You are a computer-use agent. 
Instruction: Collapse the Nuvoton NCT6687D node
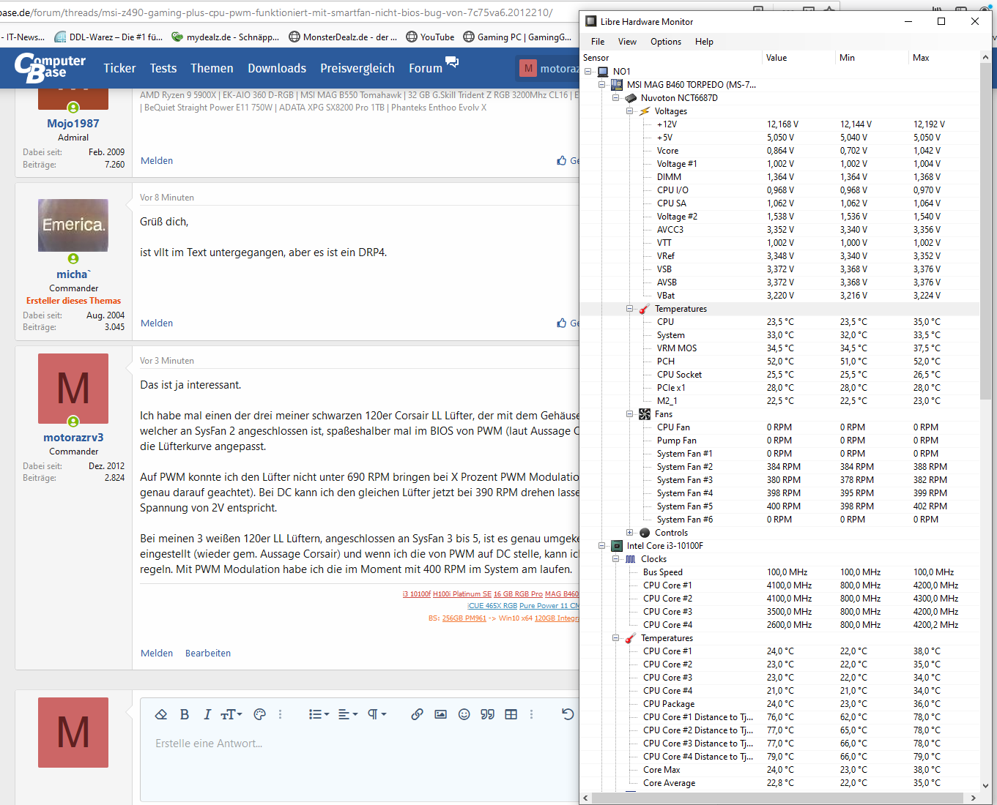[616, 98]
